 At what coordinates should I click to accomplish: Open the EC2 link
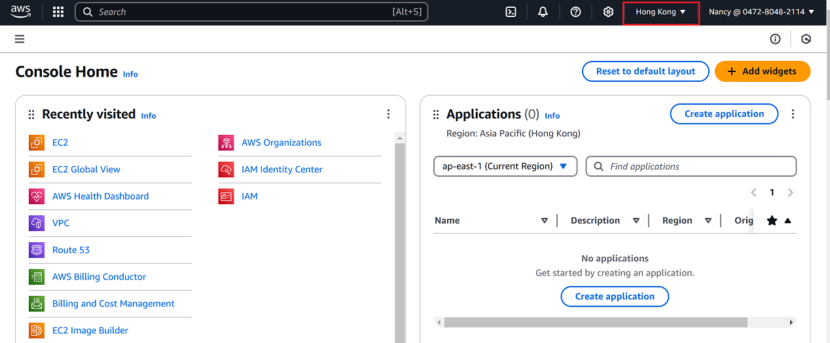click(60, 143)
